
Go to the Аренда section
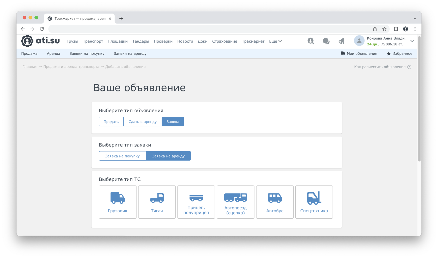pos(53,54)
